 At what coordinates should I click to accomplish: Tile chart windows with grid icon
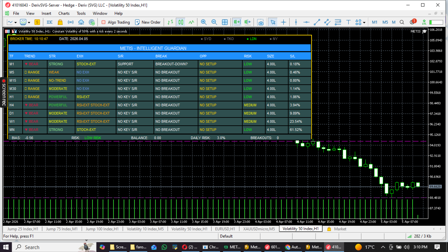tap(225, 22)
